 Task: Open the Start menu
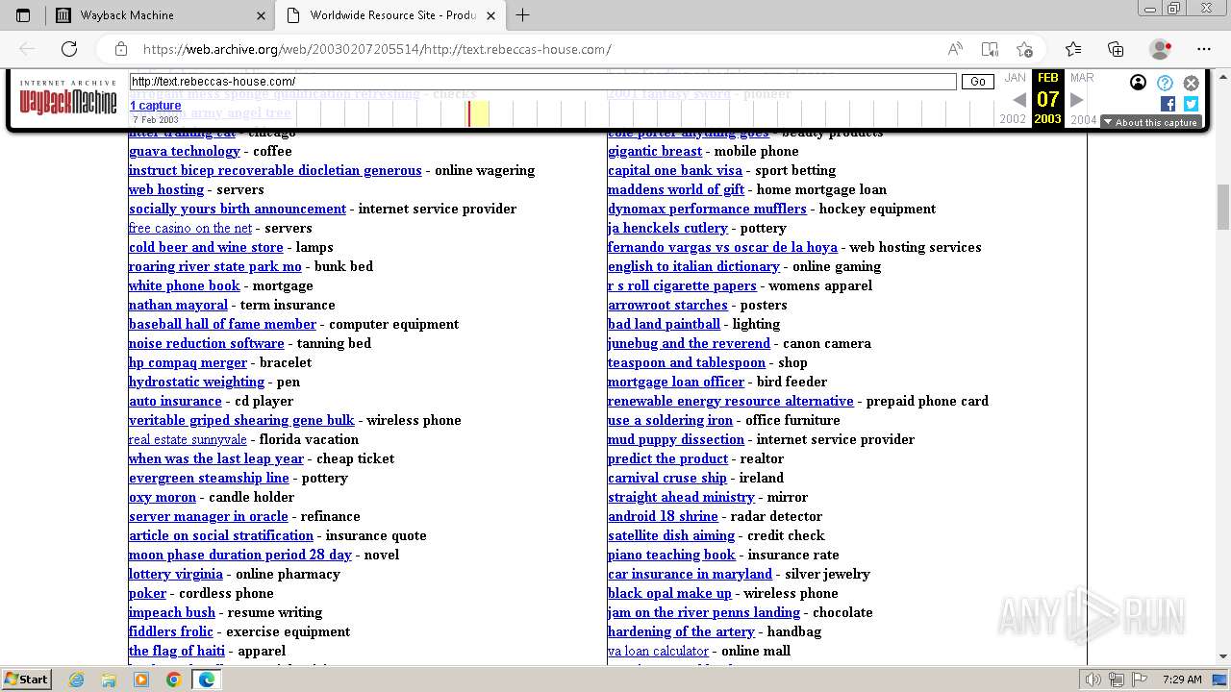tap(26, 680)
